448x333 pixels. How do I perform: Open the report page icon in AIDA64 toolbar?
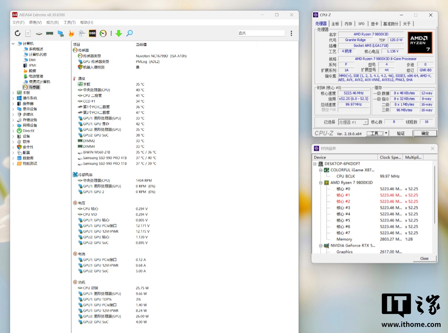point(28,33)
